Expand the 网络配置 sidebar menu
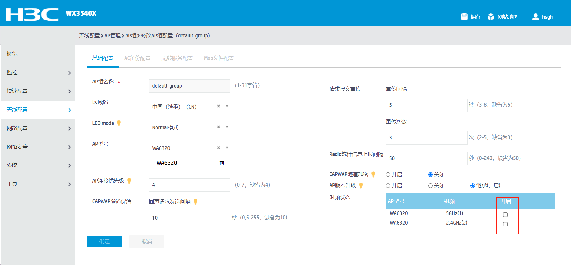 tap(38, 128)
